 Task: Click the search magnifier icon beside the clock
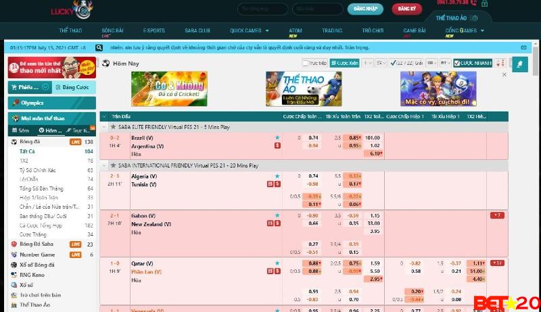point(100,48)
